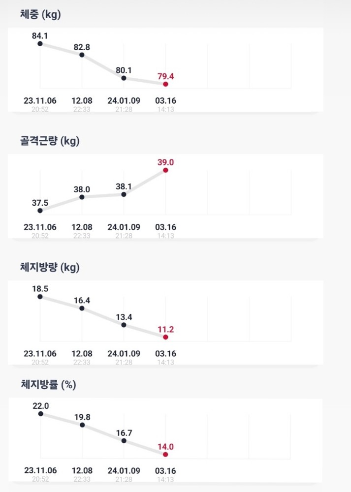Click the 체지방량 (kg) chart heading
This screenshot has width=351, height=492.
coord(47,268)
